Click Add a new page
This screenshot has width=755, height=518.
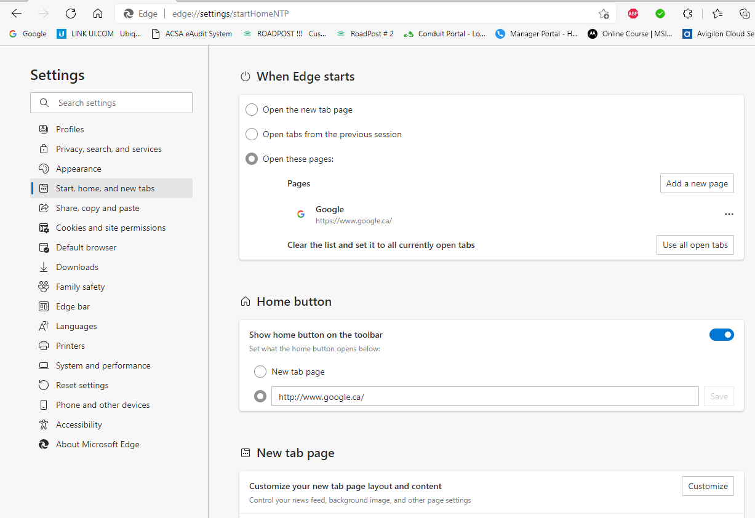pyautogui.click(x=697, y=183)
